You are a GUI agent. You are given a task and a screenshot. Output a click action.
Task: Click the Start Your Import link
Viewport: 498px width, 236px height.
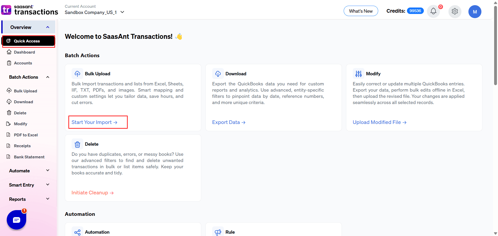94,122
